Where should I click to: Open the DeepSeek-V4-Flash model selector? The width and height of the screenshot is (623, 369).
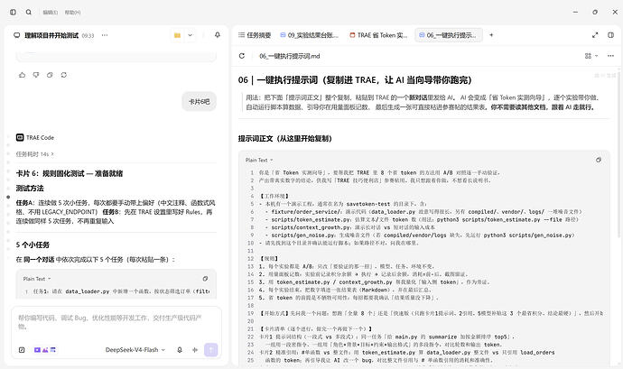coord(135,350)
